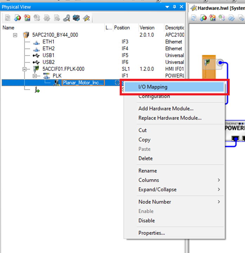Click the refresh icon in Hardware.hwl toolbar
The width and height of the screenshot is (245, 253).
point(194,18)
